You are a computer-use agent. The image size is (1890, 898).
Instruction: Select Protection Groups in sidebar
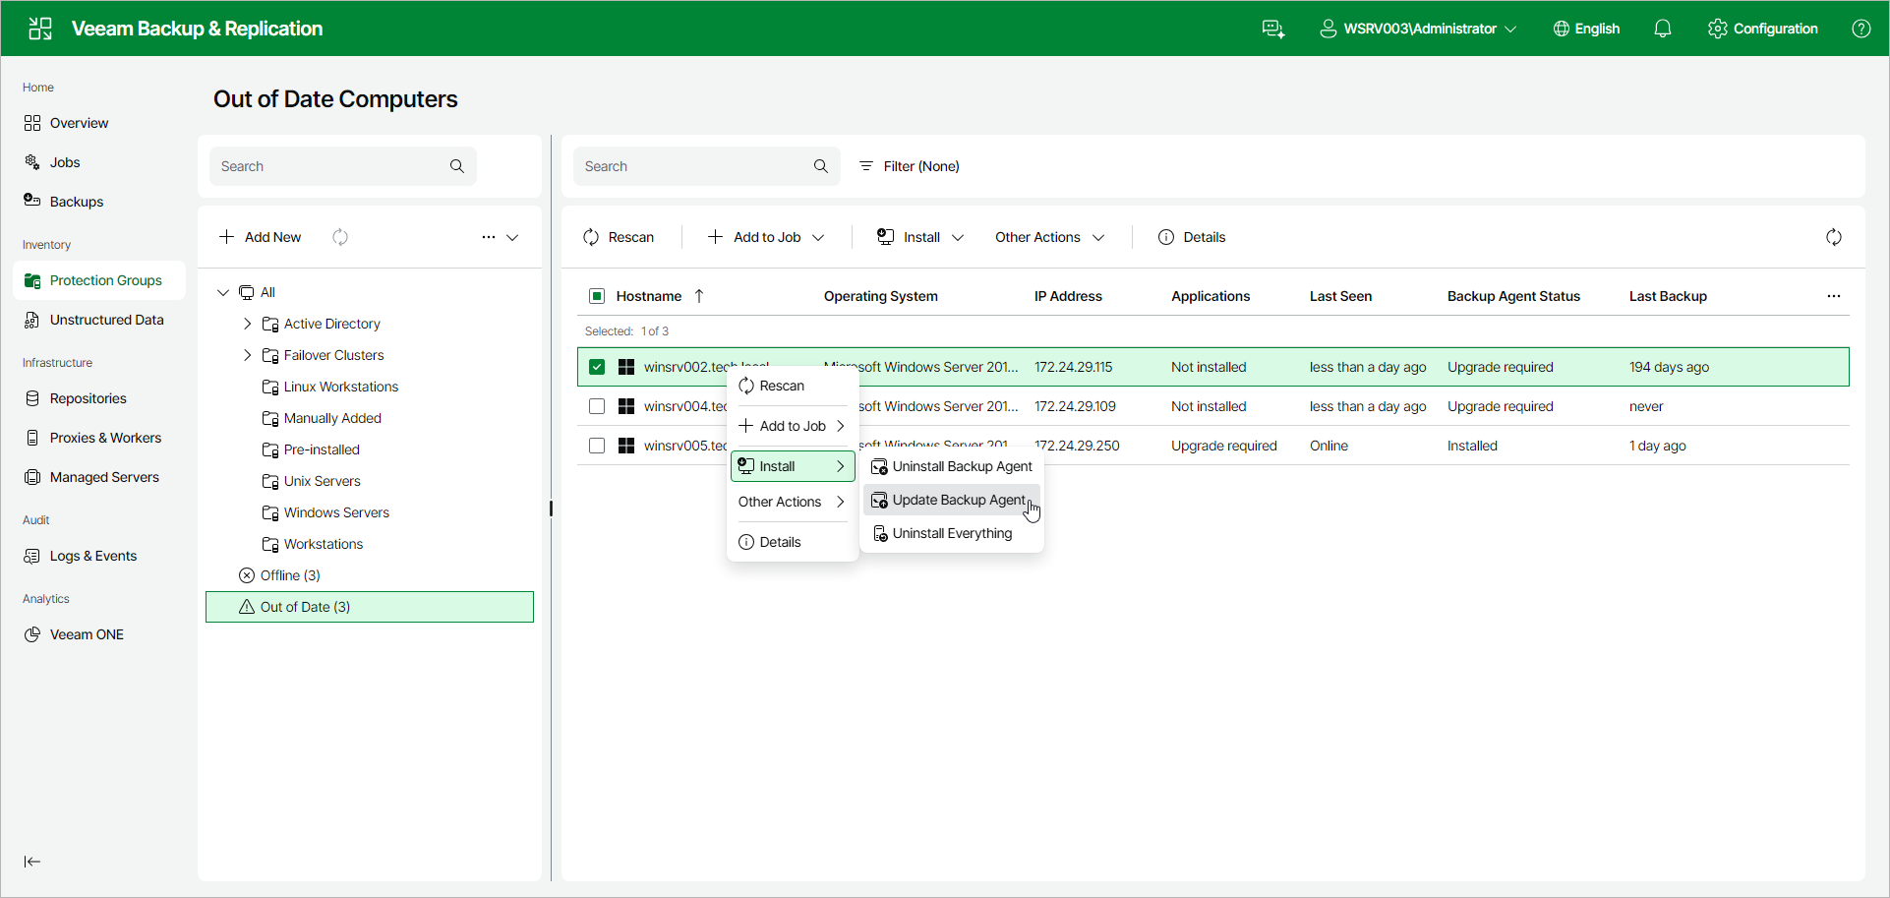point(99,280)
